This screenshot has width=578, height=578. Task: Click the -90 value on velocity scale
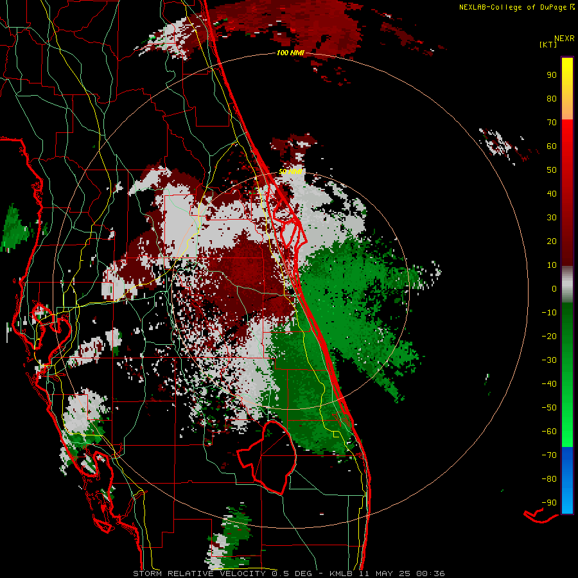[x=549, y=503]
